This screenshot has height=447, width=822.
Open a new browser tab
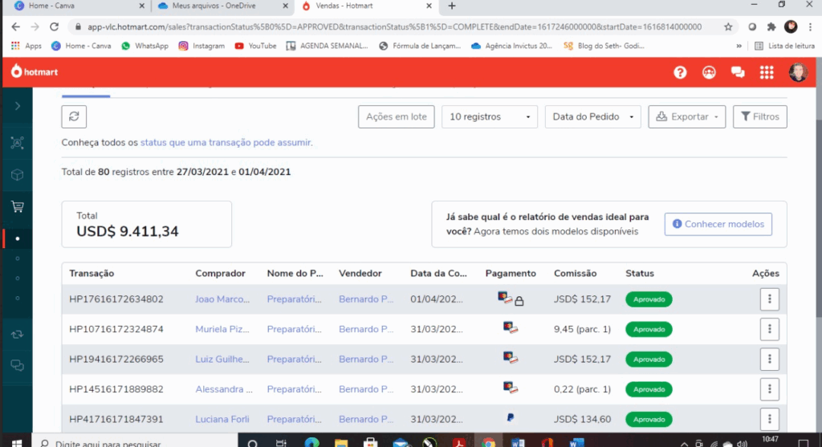pyautogui.click(x=452, y=6)
